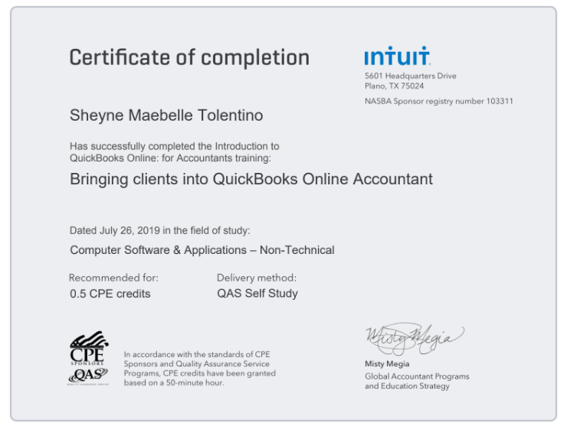Click 'Sponsors and Quality Assurance Service' line

(x=196, y=364)
